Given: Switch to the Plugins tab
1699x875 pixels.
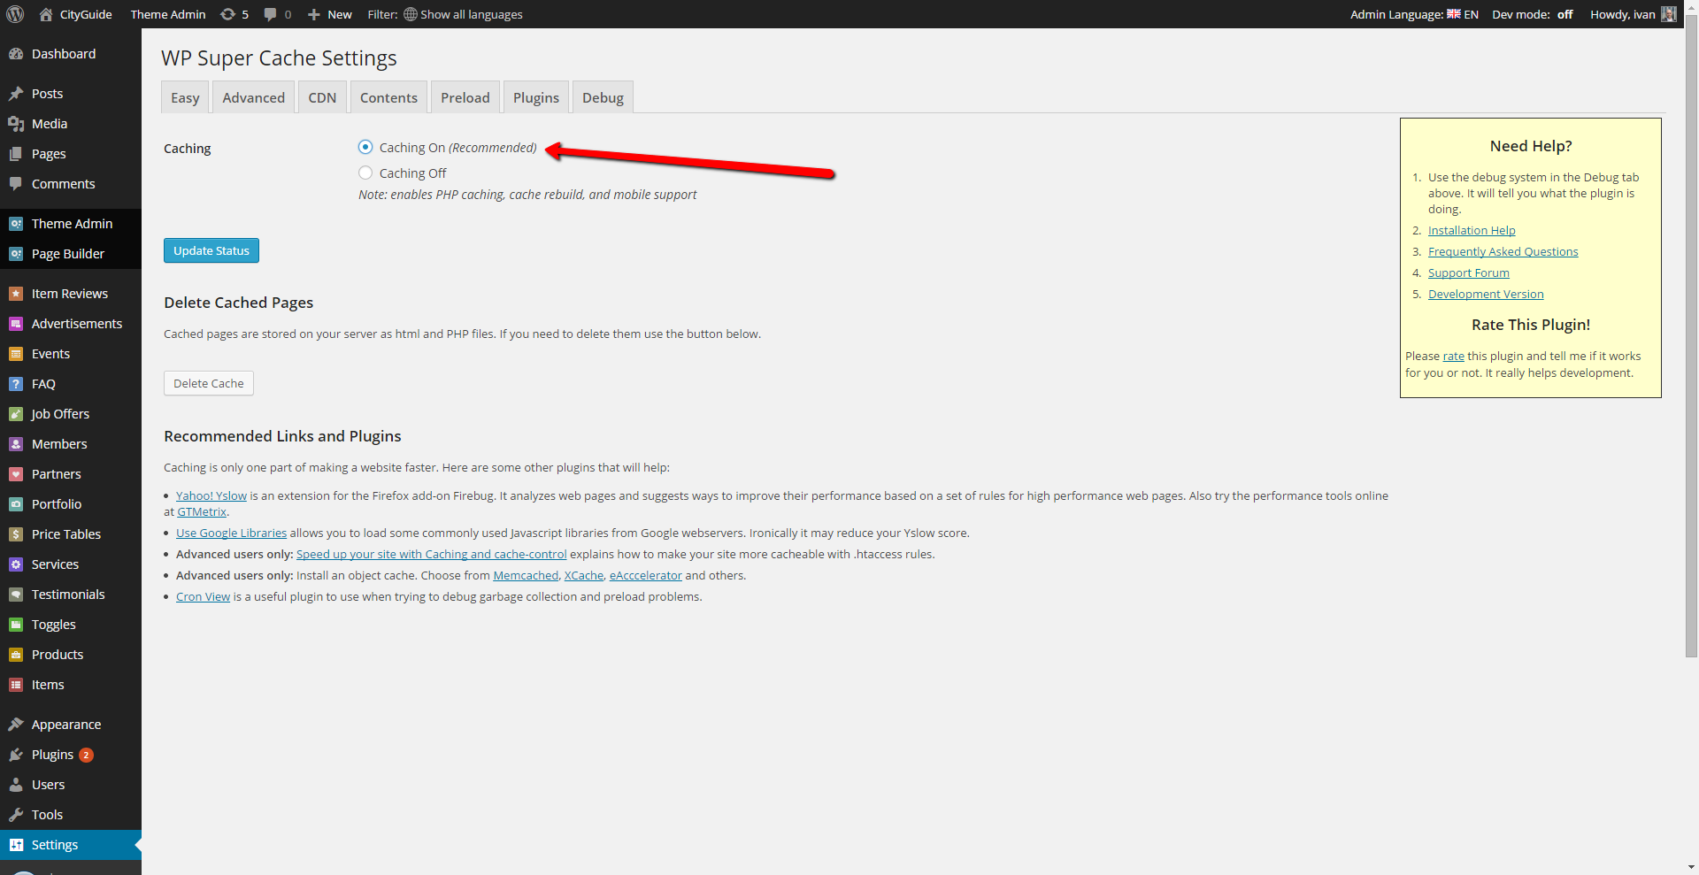Looking at the screenshot, I should point(536,97).
